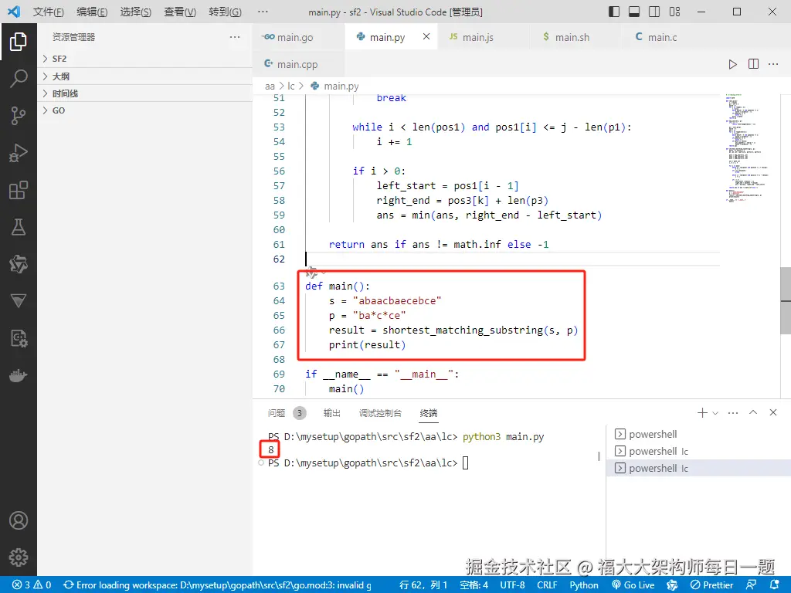Open notifications bell in status bar
This screenshot has width=791, height=593.
coord(774,585)
